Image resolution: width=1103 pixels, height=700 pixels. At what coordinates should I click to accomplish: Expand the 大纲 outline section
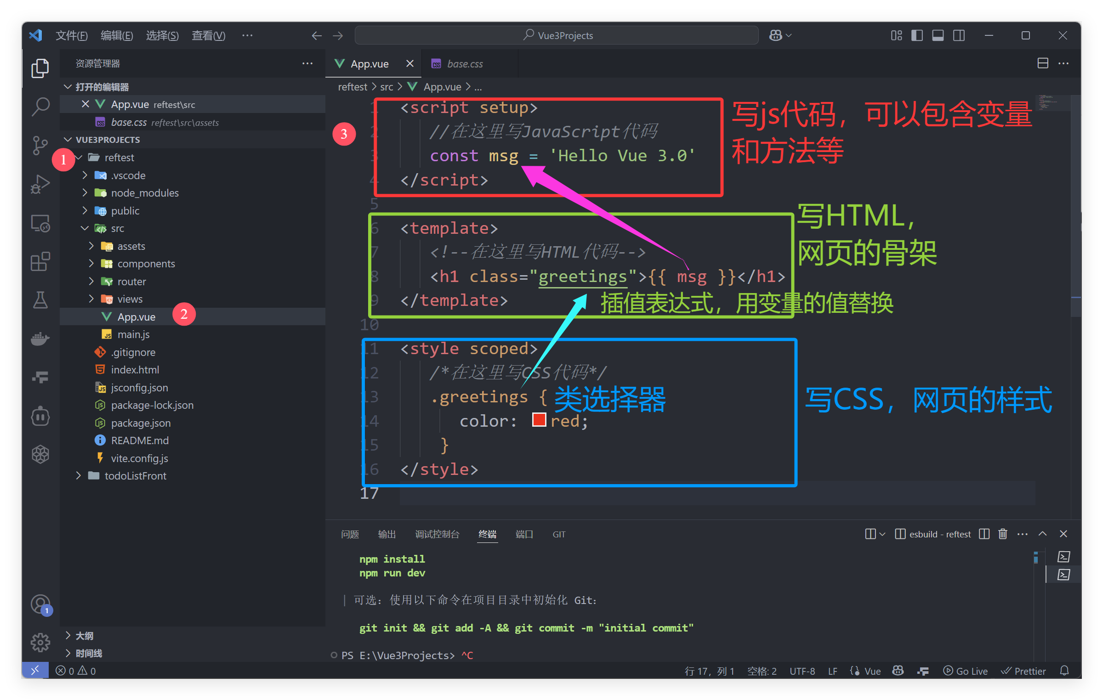tap(193, 636)
